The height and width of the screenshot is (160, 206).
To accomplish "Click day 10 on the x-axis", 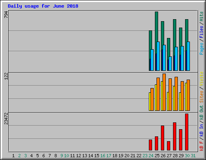I will (66, 156).
